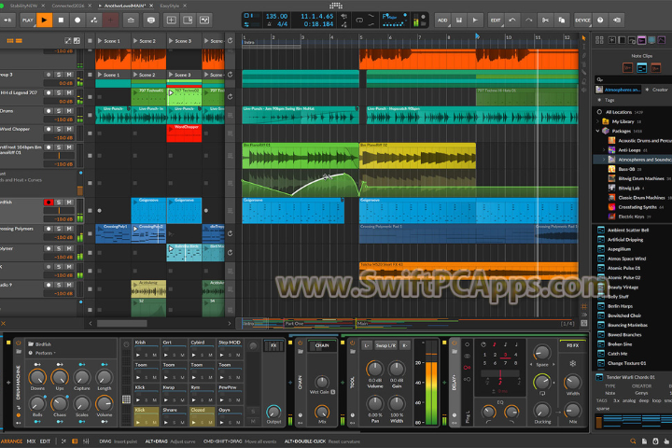Click the red plus overdub button

point(110,20)
